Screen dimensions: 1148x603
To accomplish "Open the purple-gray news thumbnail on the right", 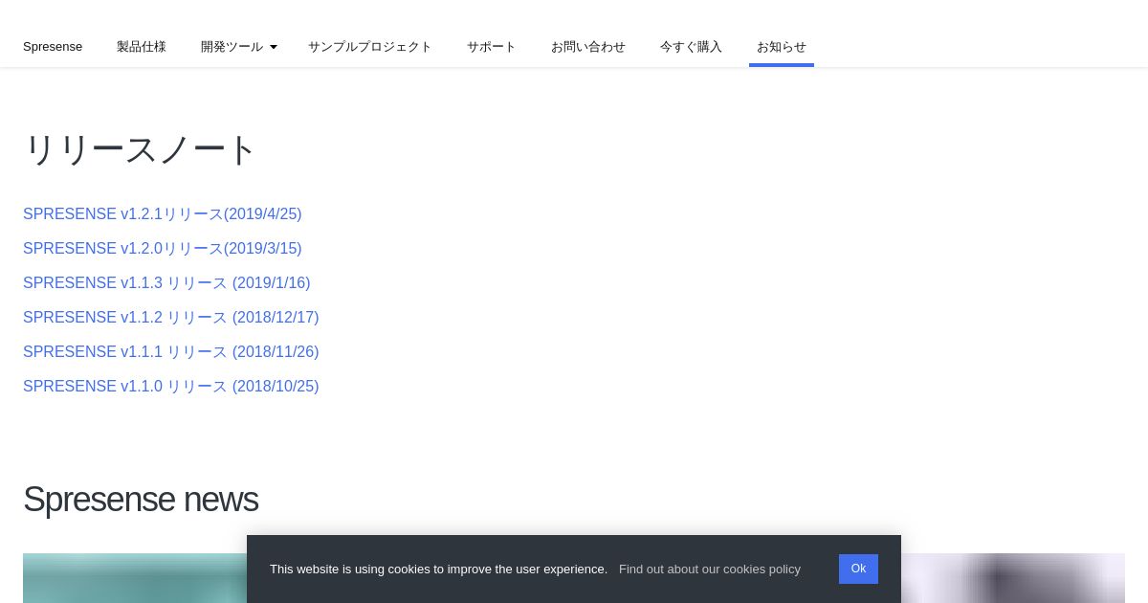I will 1013,578.
